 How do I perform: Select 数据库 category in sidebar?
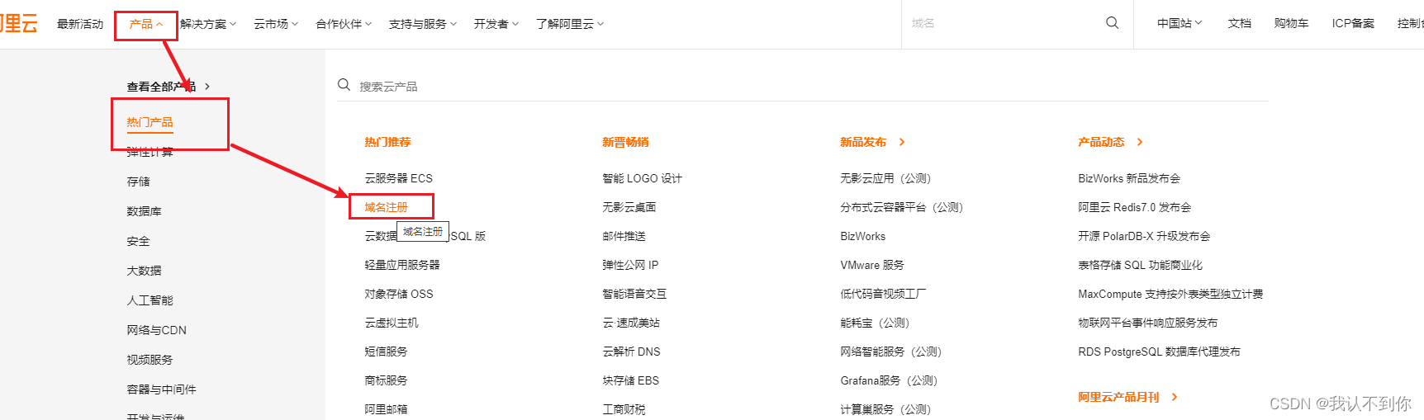coord(144,211)
